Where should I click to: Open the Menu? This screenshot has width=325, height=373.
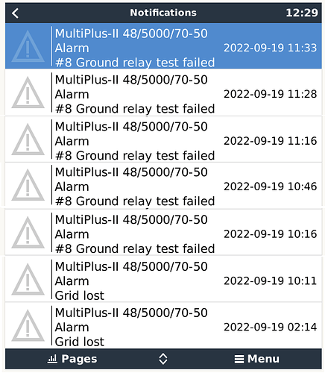(256, 359)
